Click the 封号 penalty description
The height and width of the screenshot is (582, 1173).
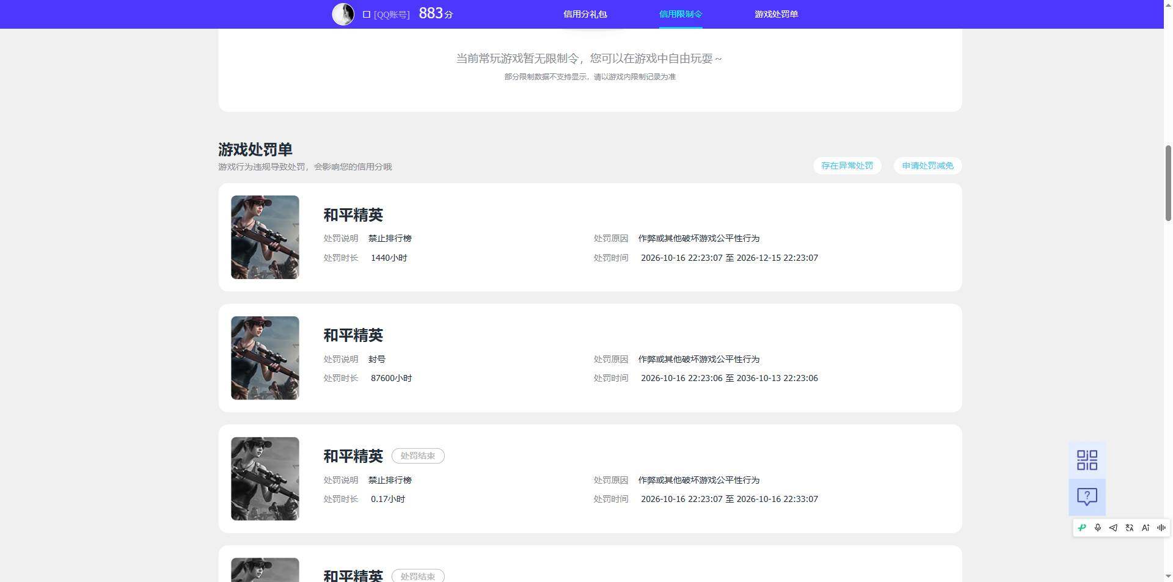coord(377,359)
